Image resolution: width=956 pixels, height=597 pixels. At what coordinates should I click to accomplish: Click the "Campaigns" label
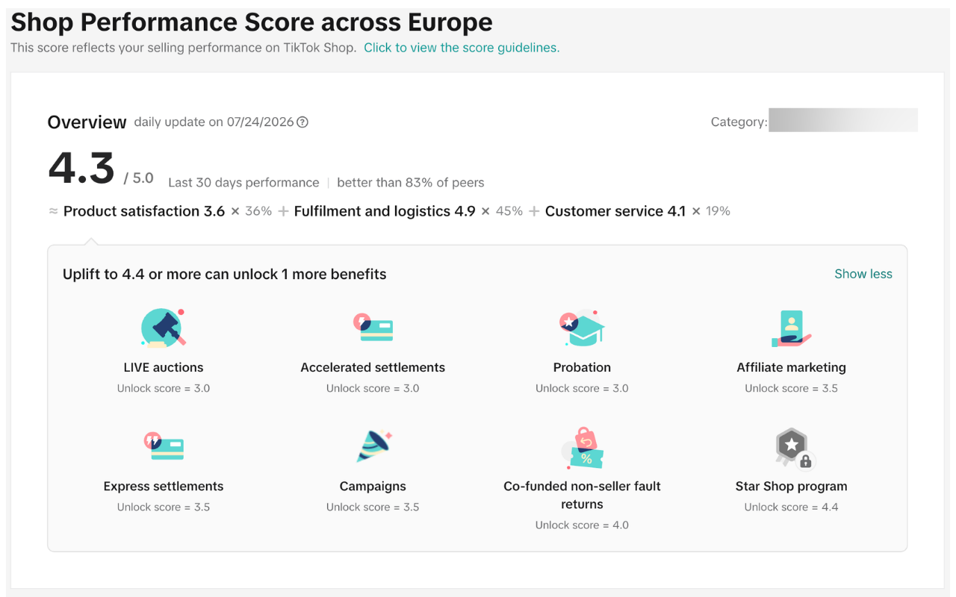click(x=373, y=486)
